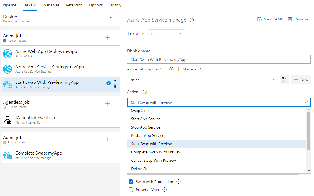Deselect Start Swap With Preview task checkmark
Screen dimensions: 314x196
pyautogui.click(x=108, y=83)
